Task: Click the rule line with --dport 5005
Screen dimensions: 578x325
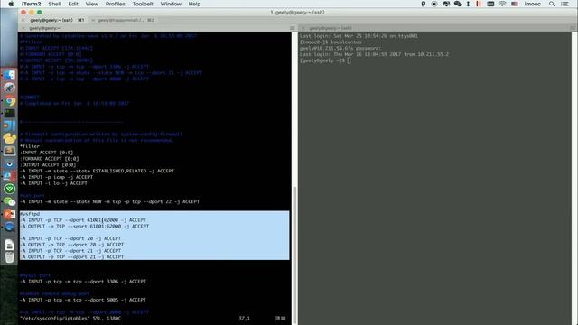Action: (83, 300)
